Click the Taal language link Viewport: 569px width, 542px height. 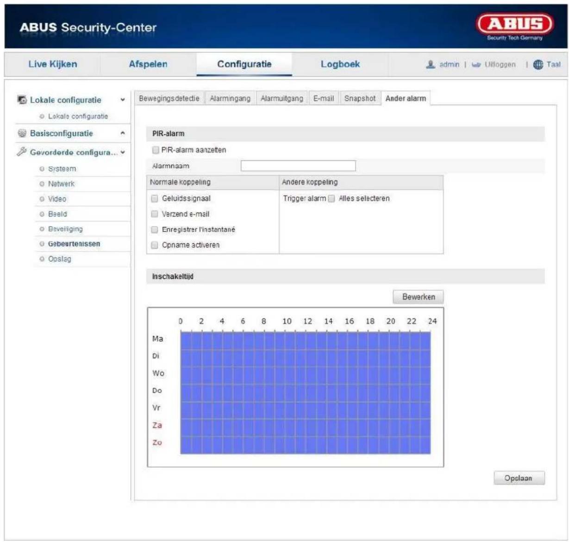coord(553,65)
